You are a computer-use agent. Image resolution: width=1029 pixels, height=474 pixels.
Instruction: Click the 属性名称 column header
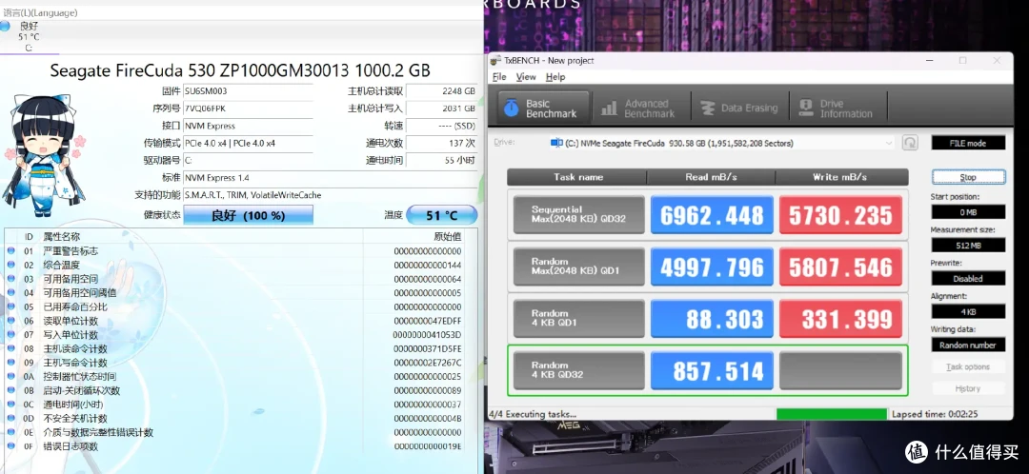coord(62,237)
